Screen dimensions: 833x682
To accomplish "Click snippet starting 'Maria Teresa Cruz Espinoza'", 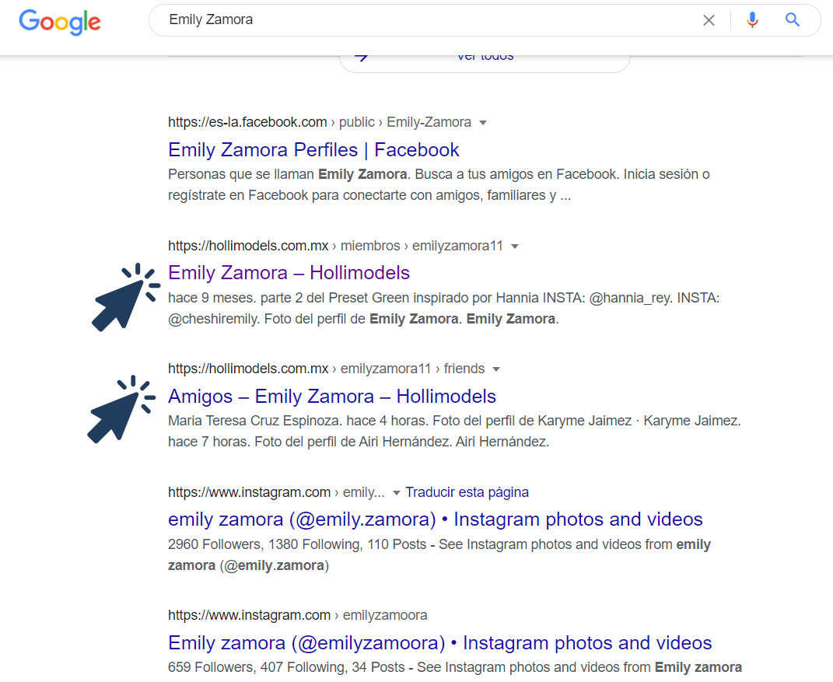I will pos(454,432).
